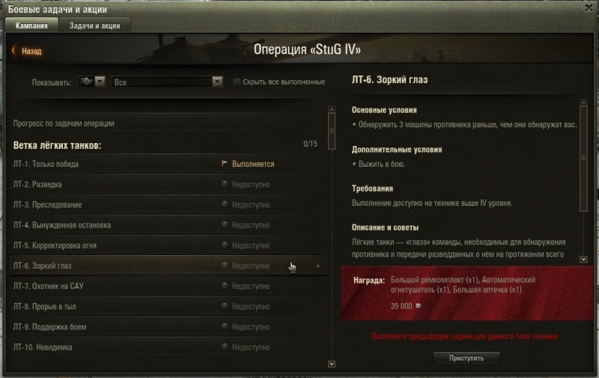This screenshot has height=378, width=599.
Task: Click the task list scrollbar thumb
Action: (x=332, y=130)
